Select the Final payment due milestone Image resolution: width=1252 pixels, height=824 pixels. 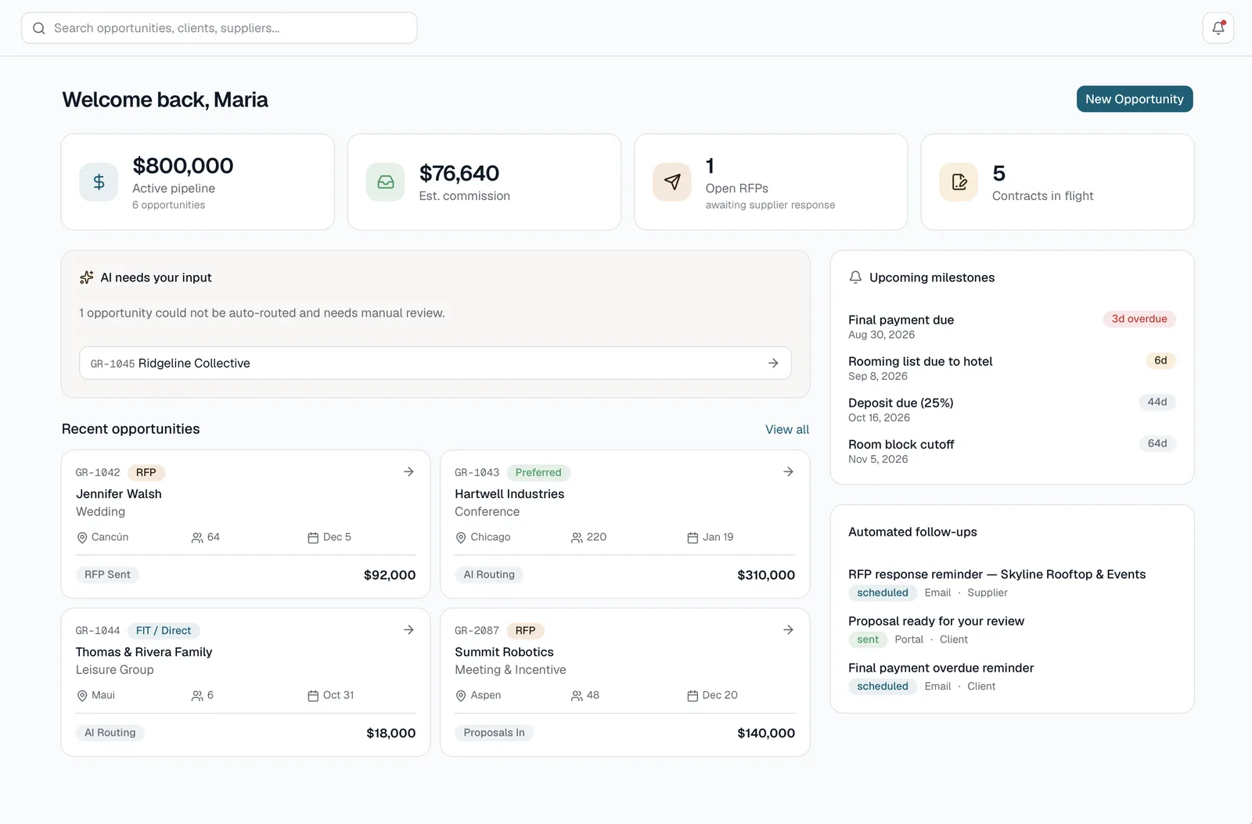coord(1012,327)
